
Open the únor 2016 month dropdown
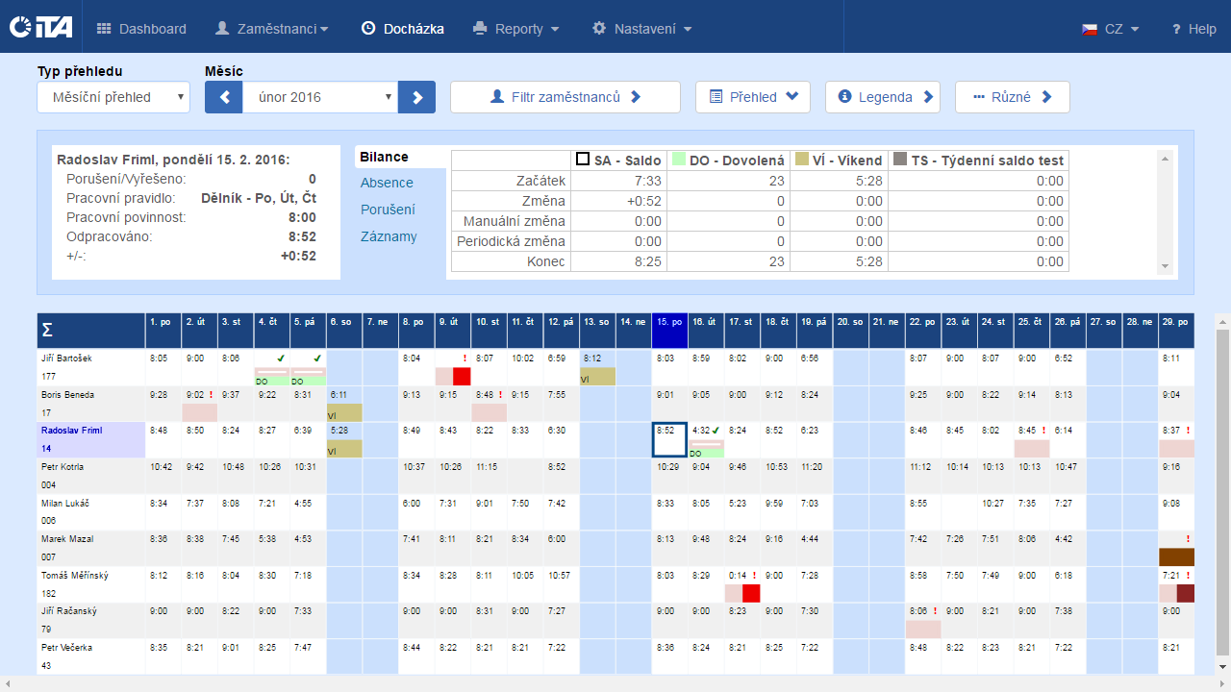click(319, 97)
